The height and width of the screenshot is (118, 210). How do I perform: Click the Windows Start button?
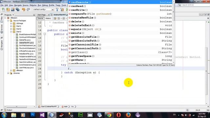4,115
